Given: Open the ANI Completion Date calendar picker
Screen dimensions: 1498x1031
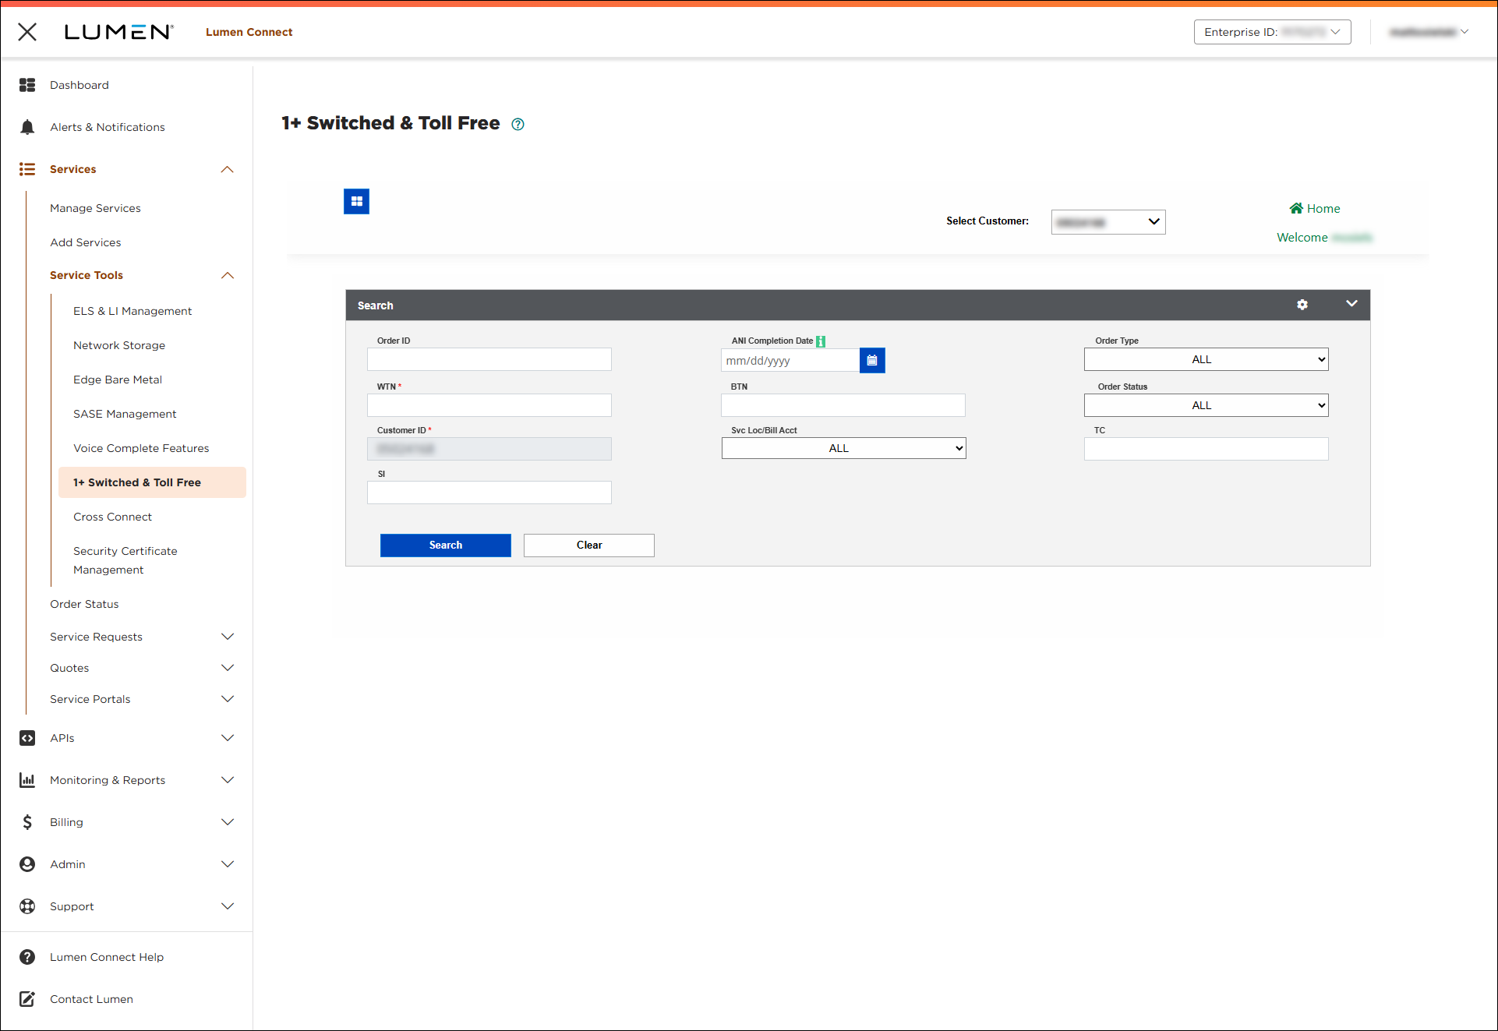Looking at the screenshot, I should (x=872, y=360).
